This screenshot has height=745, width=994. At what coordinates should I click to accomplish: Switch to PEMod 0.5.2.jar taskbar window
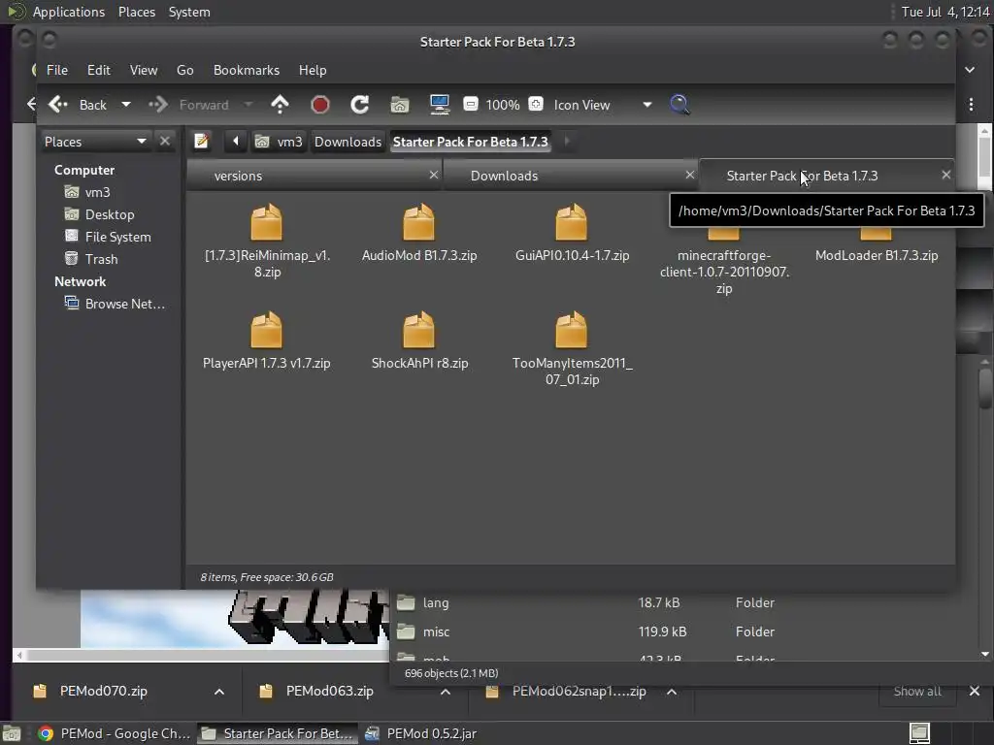[x=421, y=733]
